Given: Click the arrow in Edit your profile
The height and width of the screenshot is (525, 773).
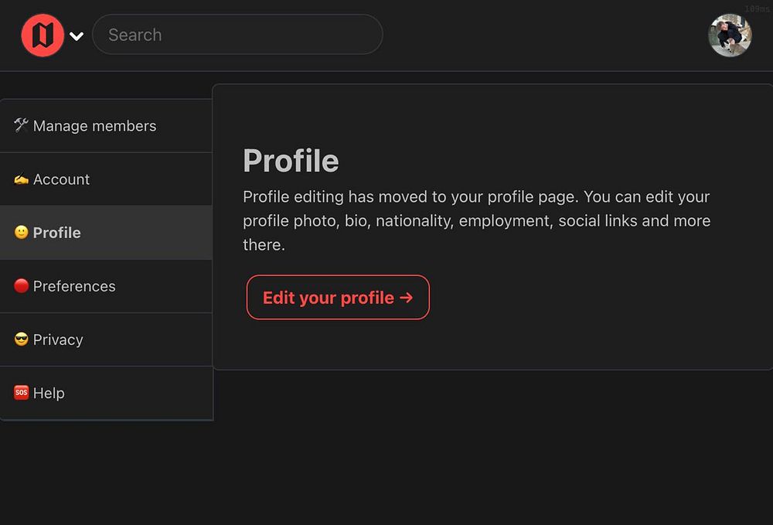Looking at the screenshot, I should (407, 298).
